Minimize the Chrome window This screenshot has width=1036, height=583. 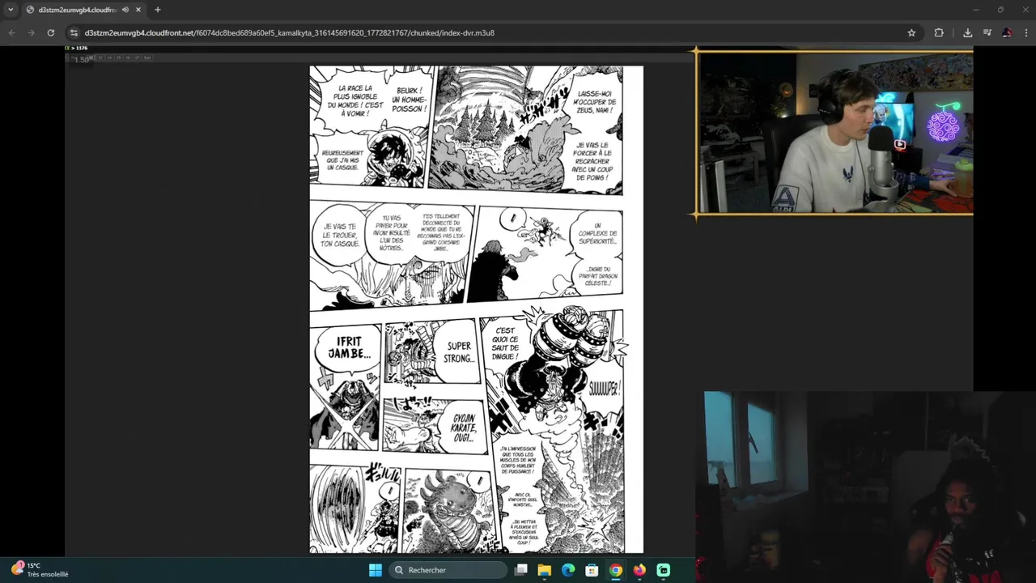(x=976, y=10)
